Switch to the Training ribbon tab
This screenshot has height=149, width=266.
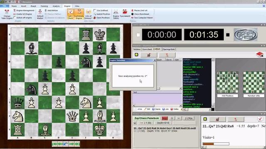tap(44, 6)
